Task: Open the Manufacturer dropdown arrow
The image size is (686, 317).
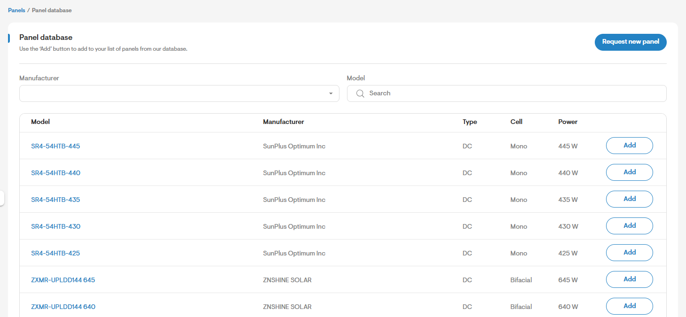Action: tap(331, 93)
